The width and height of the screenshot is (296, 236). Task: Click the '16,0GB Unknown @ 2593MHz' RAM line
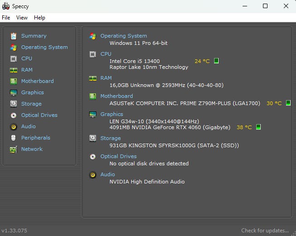coord(167,85)
